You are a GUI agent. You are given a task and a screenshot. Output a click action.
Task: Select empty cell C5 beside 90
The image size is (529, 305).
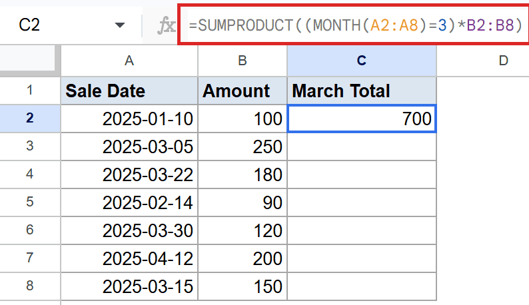tap(362, 202)
